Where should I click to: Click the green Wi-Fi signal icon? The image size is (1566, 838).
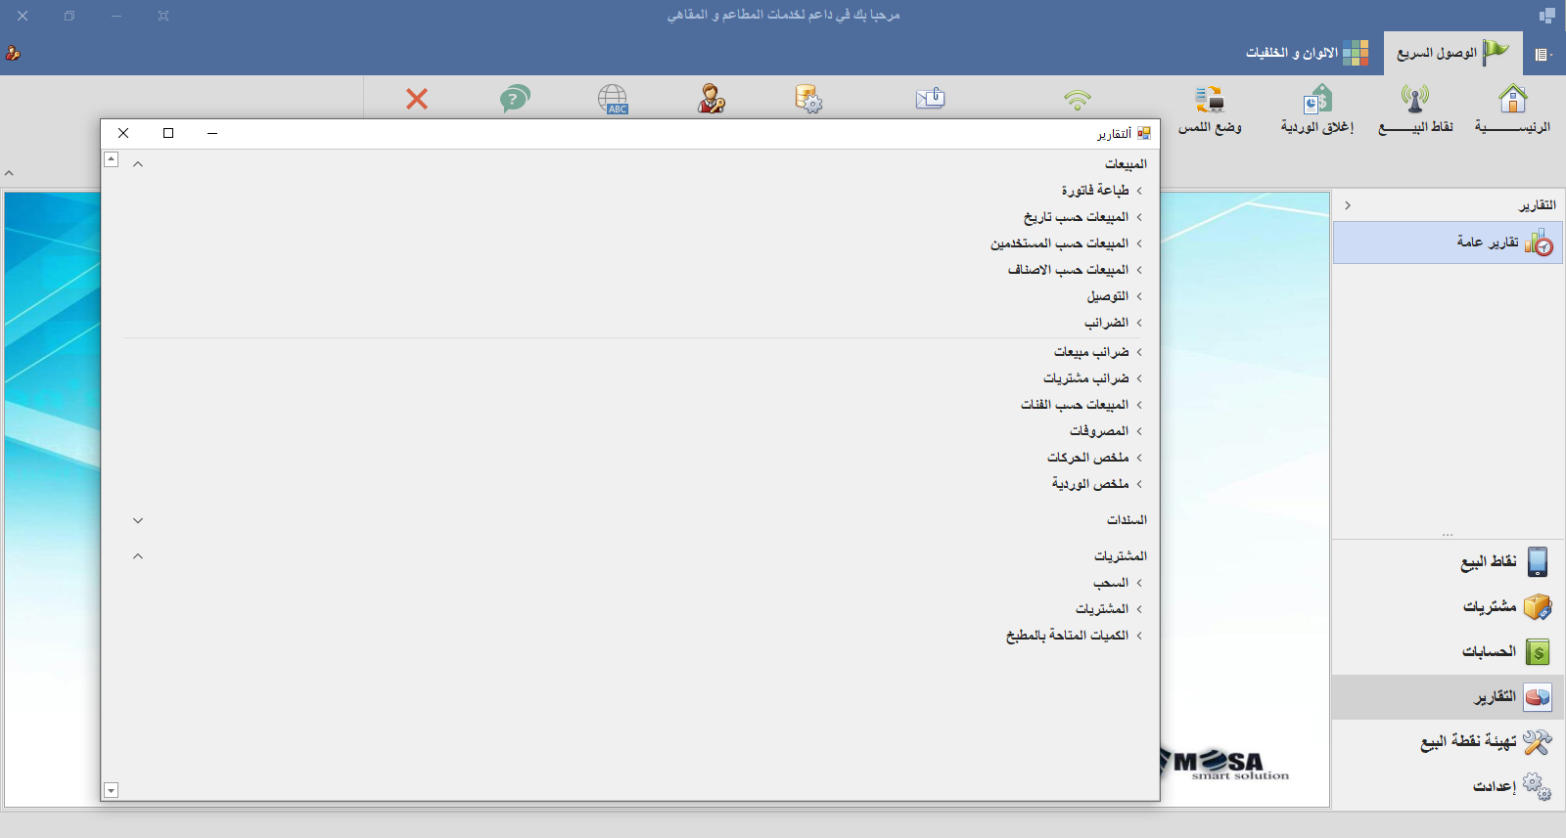(1077, 99)
